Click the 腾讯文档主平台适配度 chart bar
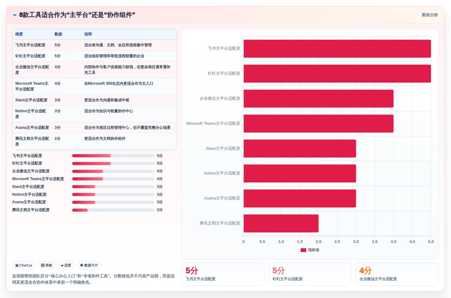 (x=281, y=223)
